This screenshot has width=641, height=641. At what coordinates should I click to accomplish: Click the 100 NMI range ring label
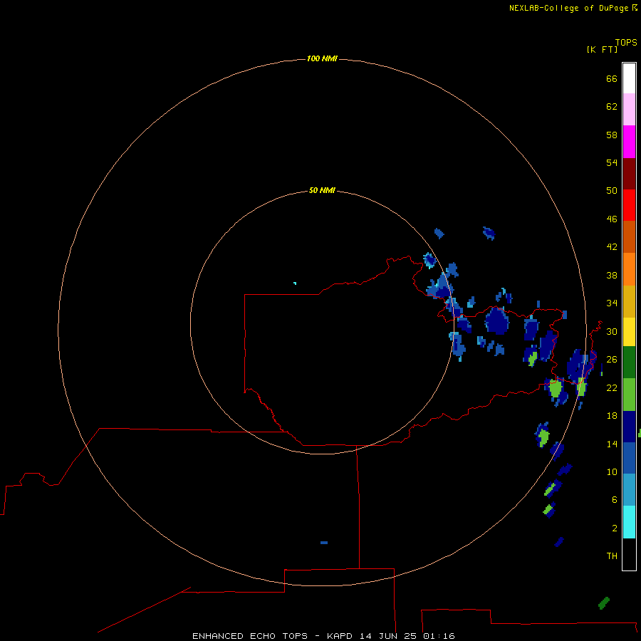(322, 59)
